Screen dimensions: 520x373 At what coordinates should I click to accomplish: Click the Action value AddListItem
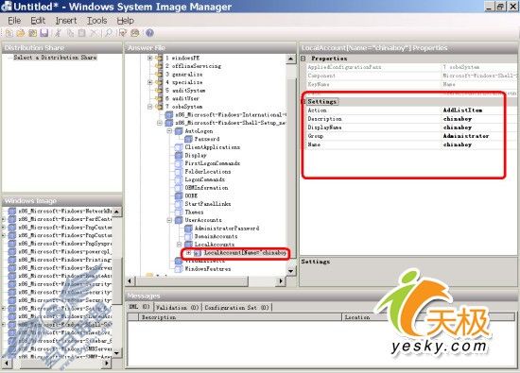(x=462, y=110)
